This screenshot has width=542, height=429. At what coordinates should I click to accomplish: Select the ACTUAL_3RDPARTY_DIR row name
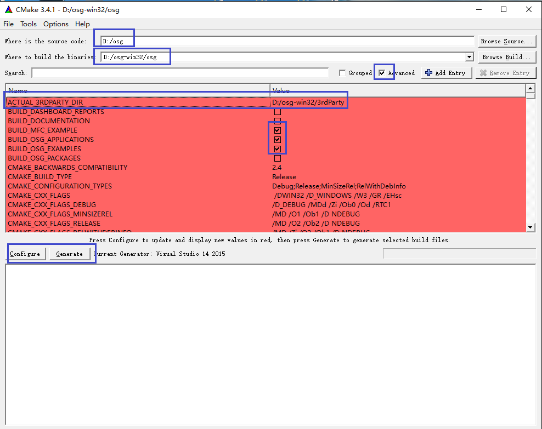(x=46, y=102)
